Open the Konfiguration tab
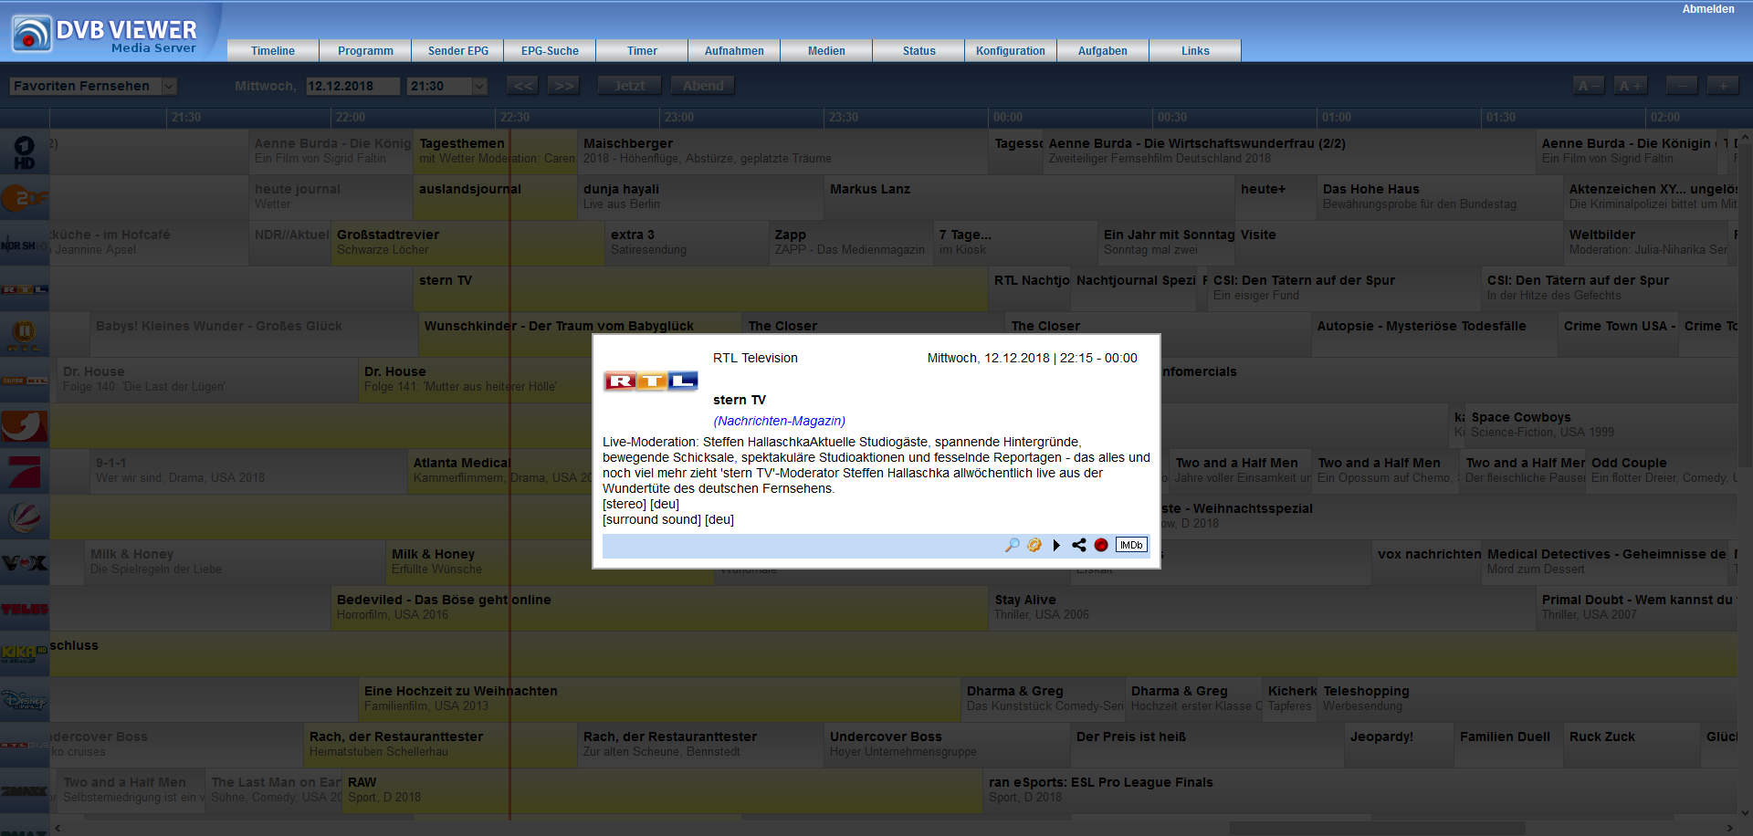Screen dimensions: 1753x836 (1011, 50)
